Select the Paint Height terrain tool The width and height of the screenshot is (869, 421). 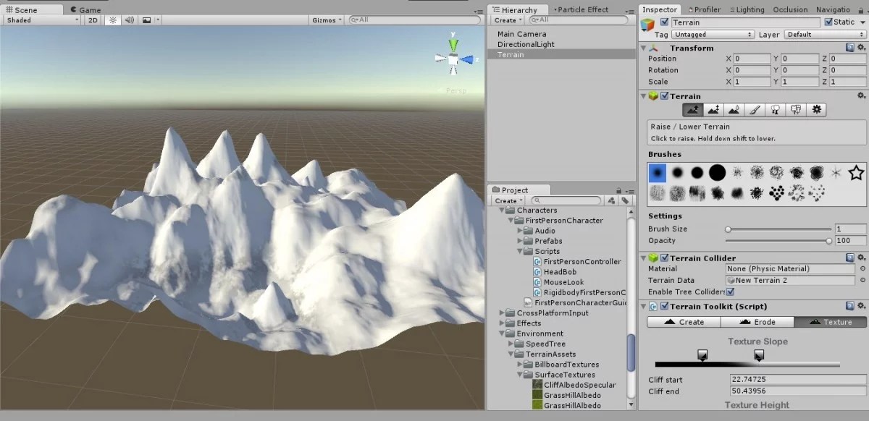[713, 109]
